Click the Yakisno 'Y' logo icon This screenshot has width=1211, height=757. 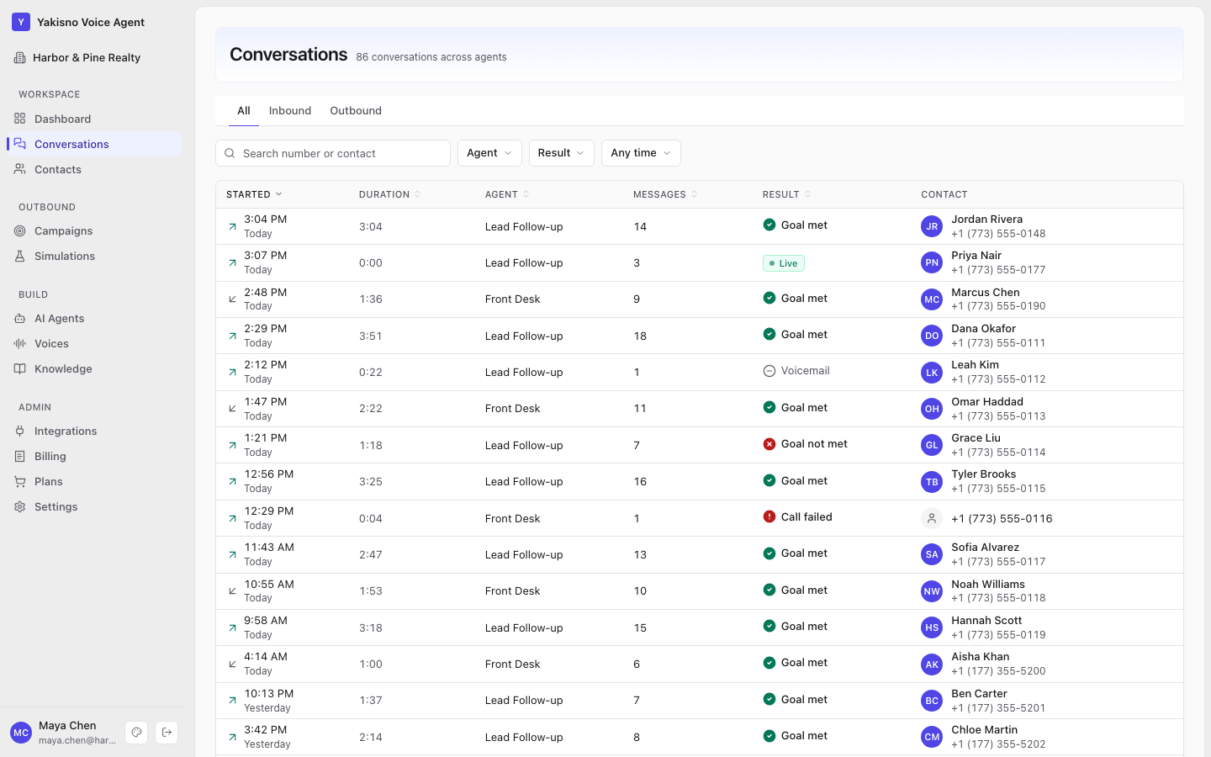tap(21, 23)
